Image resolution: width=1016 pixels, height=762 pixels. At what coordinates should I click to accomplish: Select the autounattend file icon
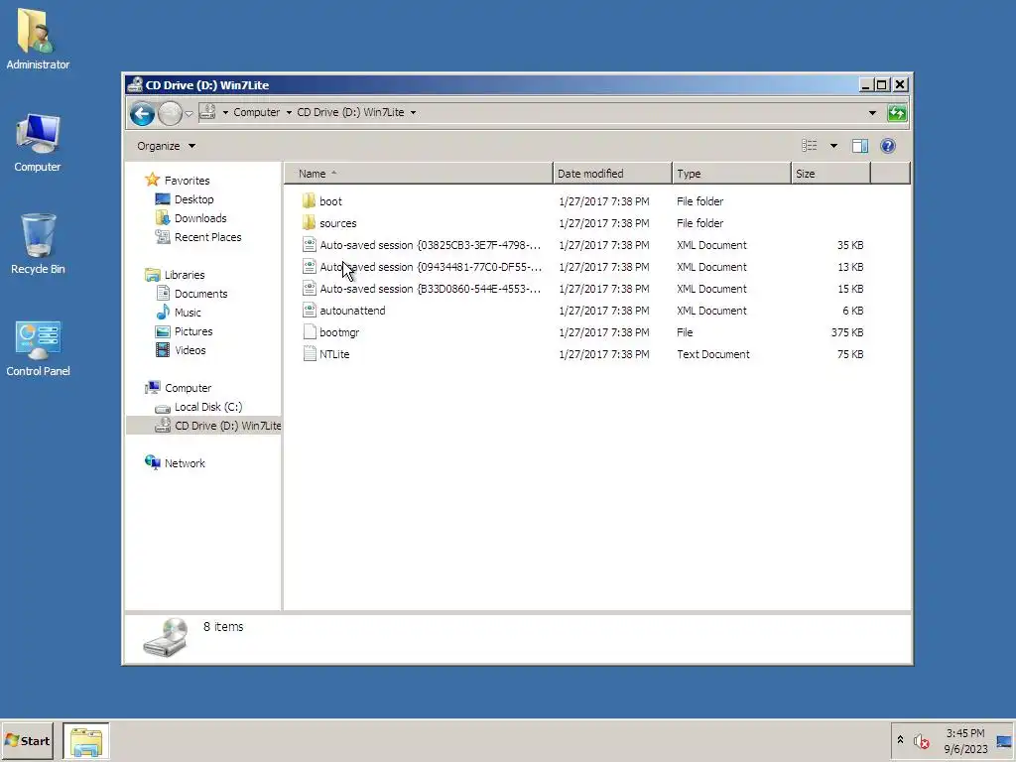coord(310,311)
